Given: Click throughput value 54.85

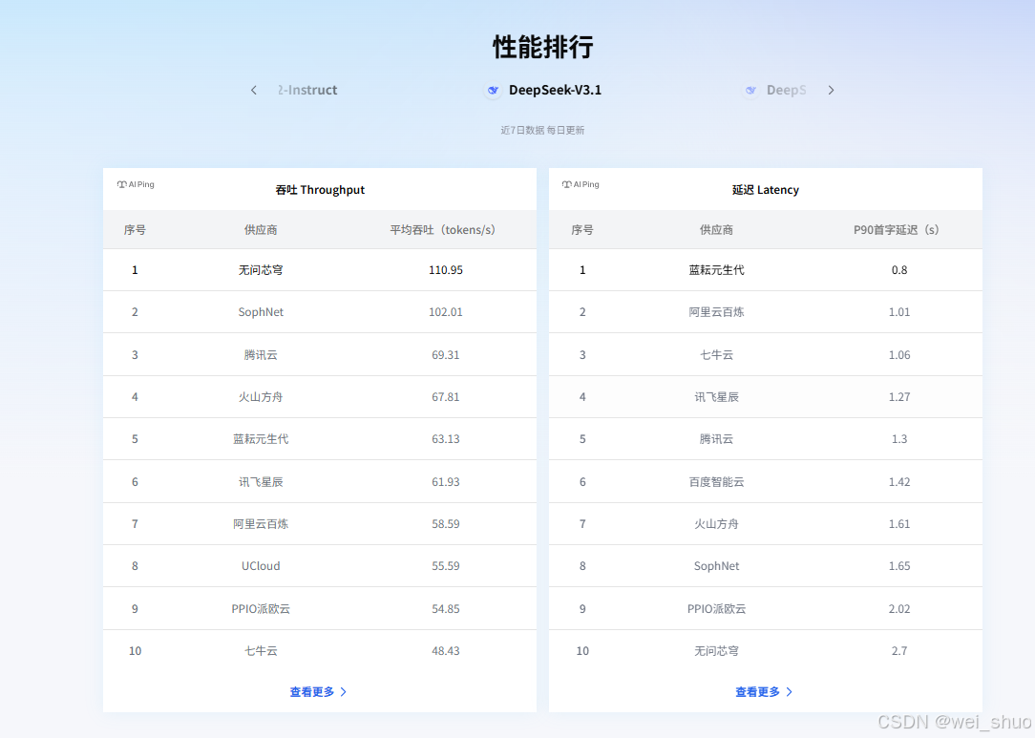Looking at the screenshot, I should (x=446, y=608).
